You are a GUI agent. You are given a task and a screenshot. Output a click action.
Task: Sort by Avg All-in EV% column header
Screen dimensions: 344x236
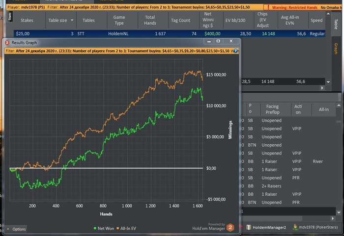pos(290,20)
